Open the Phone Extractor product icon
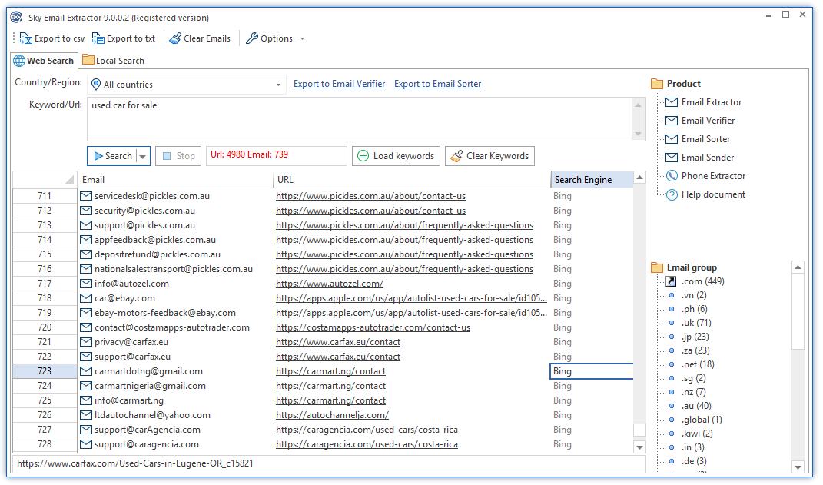823x485 pixels. tap(672, 176)
